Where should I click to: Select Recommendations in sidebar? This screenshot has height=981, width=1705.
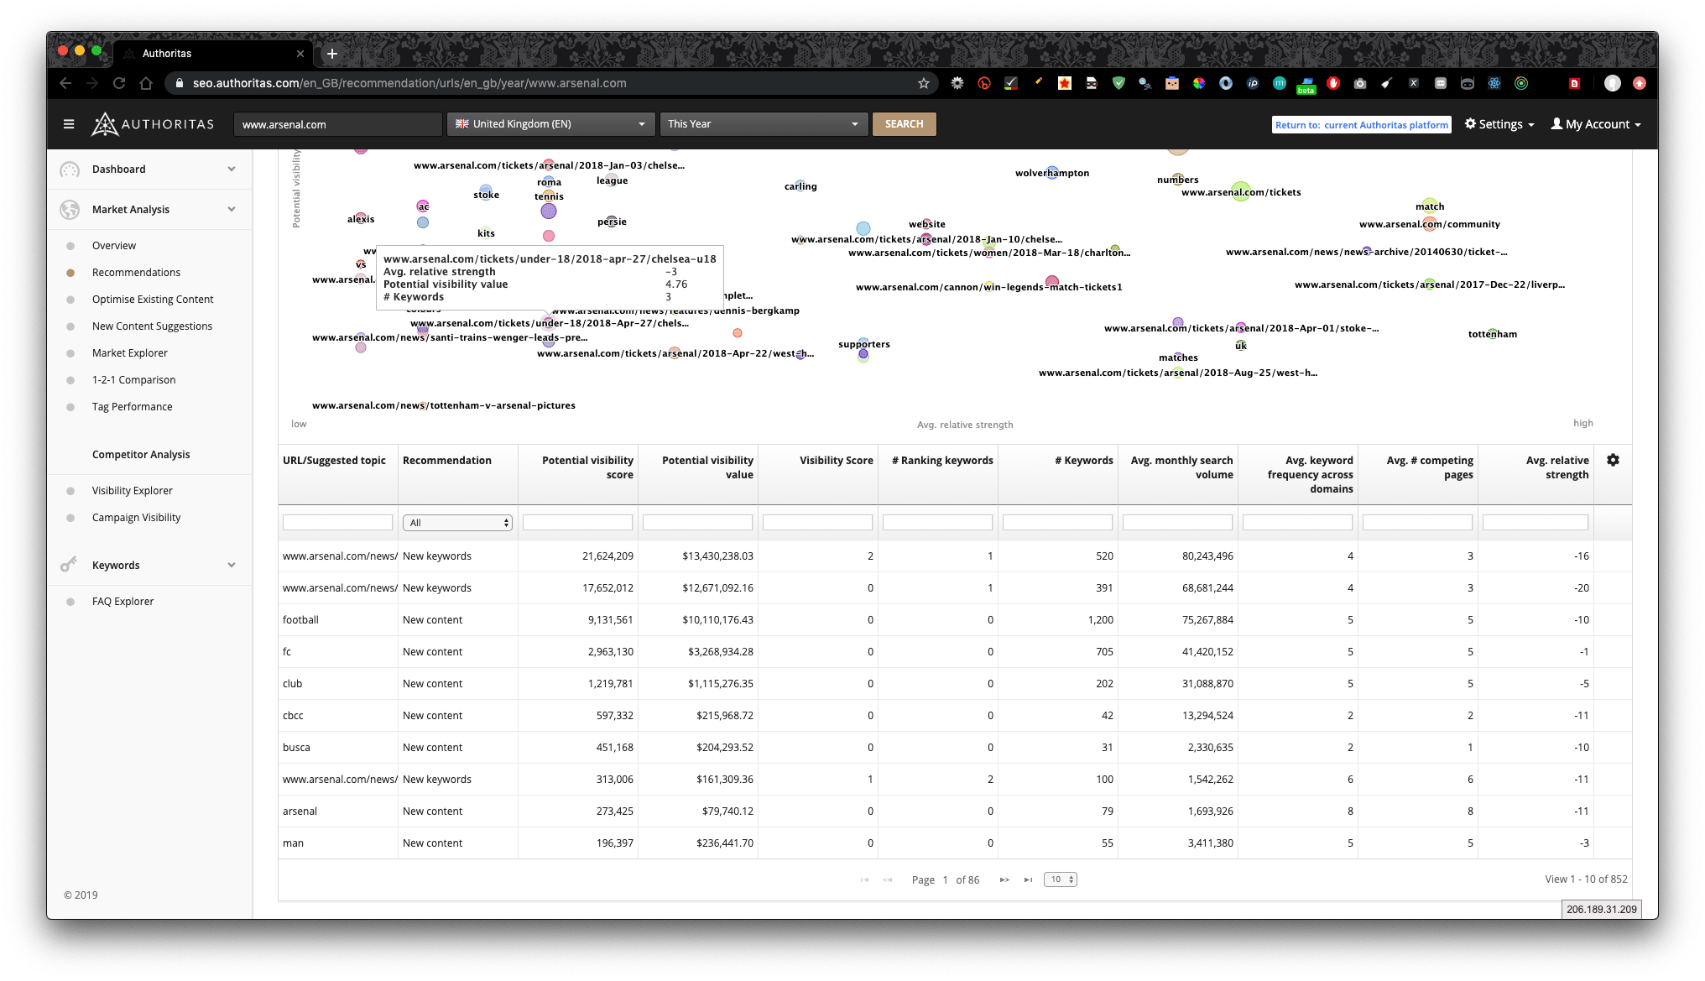[136, 273]
